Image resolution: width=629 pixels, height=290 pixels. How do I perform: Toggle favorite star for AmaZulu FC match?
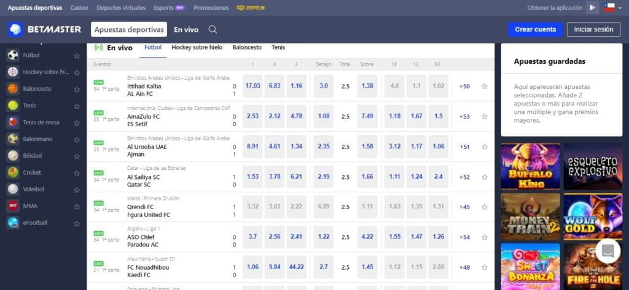[x=485, y=116]
